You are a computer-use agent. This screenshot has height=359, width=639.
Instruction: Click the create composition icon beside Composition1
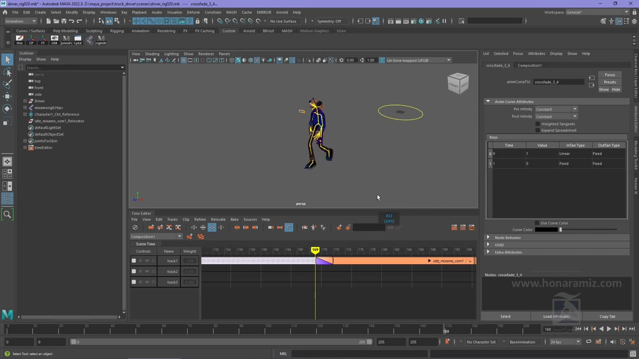(189, 236)
